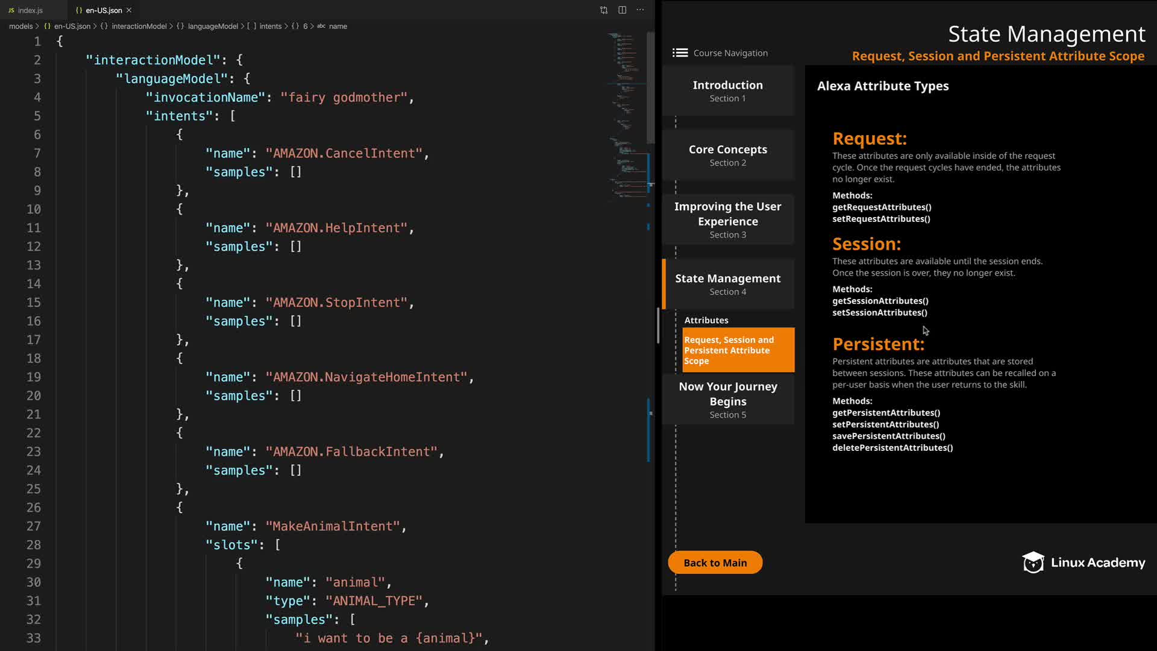Click the Course Navigation list icon
This screenshot has width=1157, height=651.
coord(680,53)
